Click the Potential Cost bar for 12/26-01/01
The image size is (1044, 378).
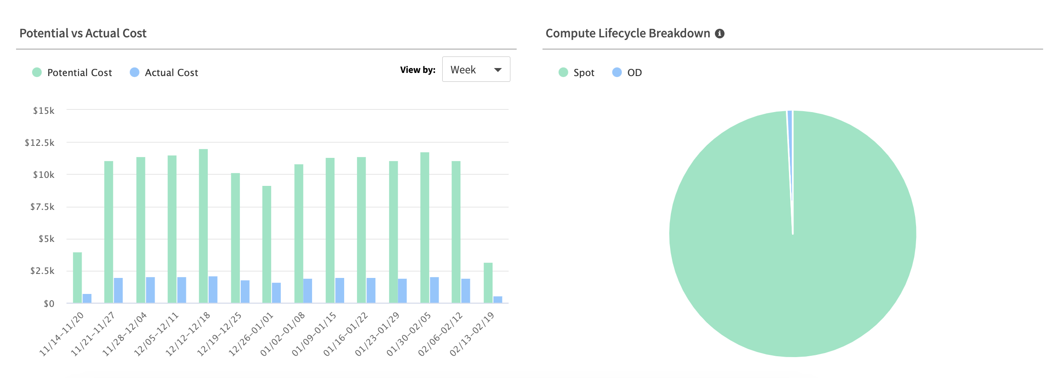(267, 244)
